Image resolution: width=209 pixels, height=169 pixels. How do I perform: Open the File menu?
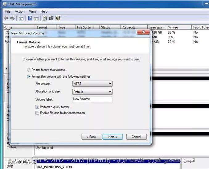(8, 11)
